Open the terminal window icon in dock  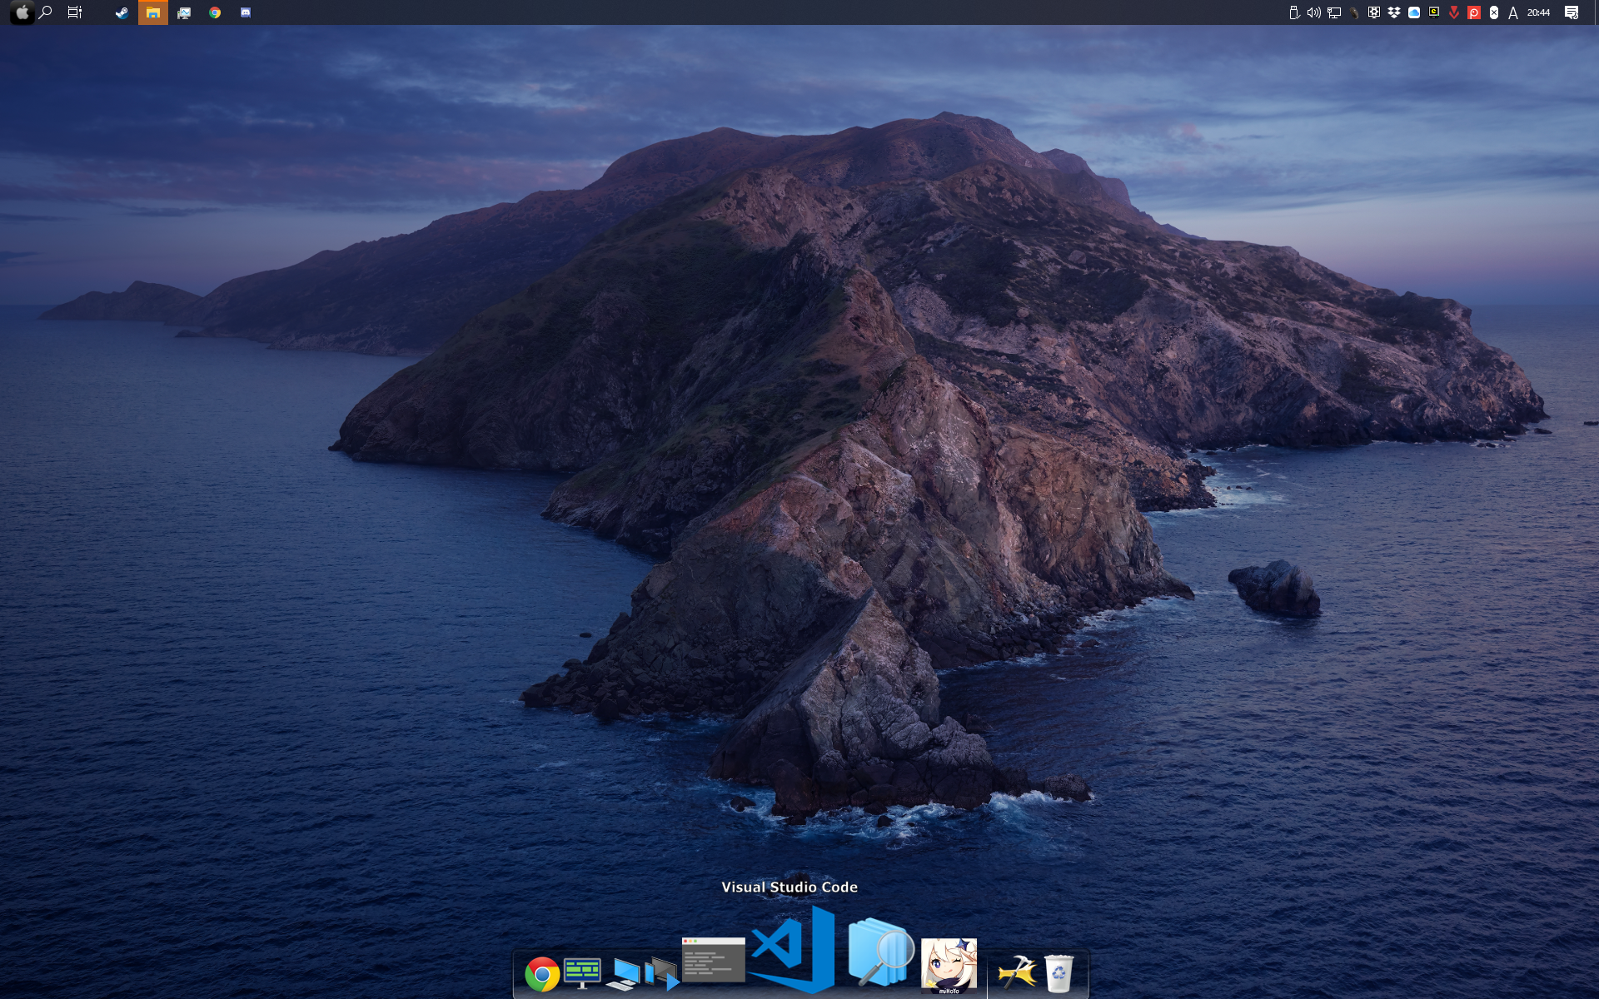(714, 960)
